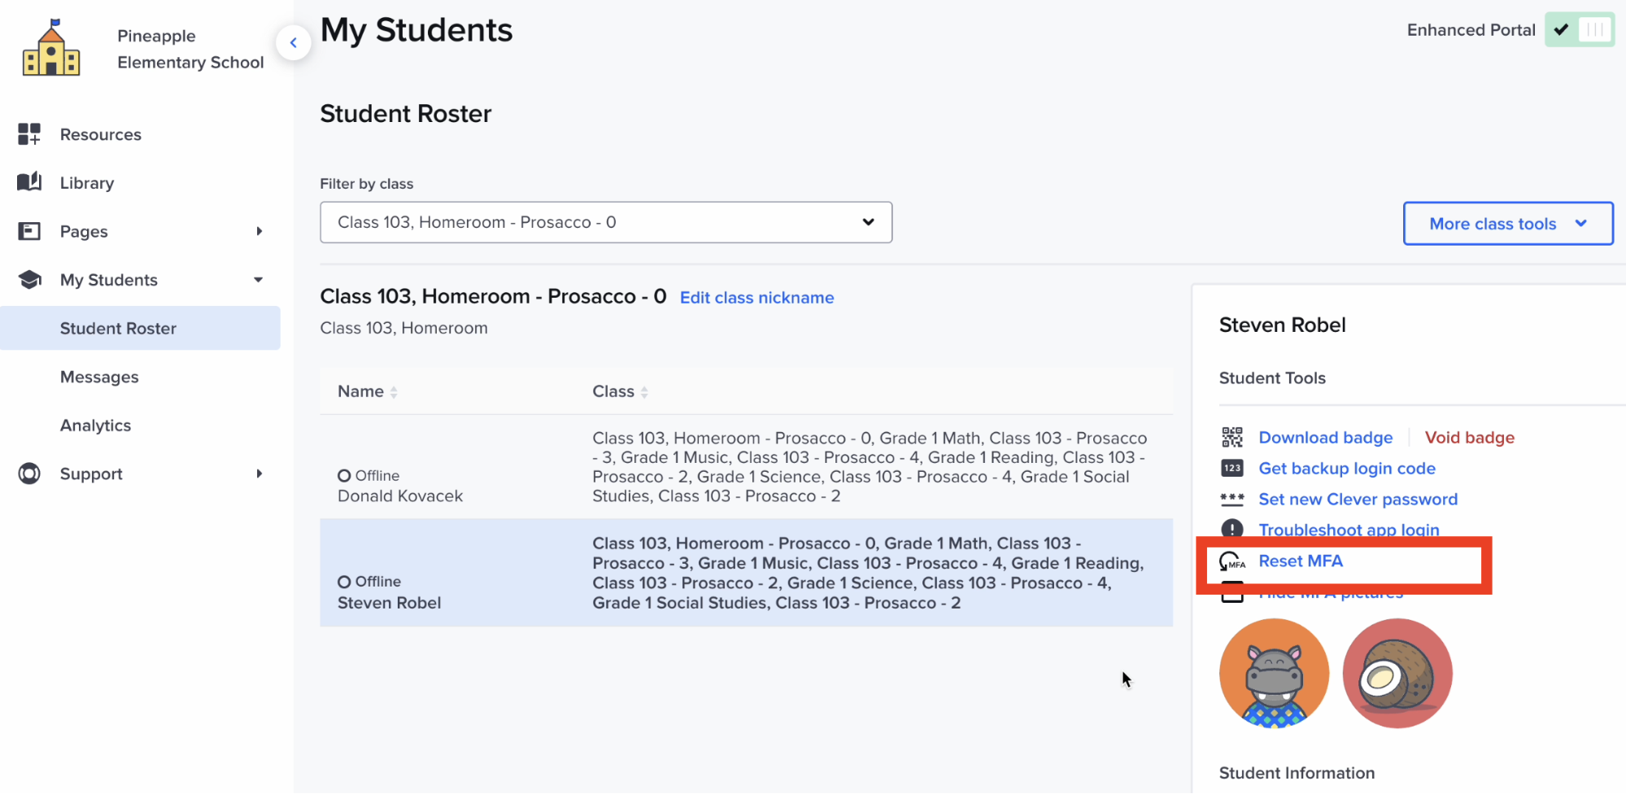Click the Troubleshoot app login exclamation icon
Image resolution: width=1626 pixels, height=794 pixels.
[x=1231, y=529]
